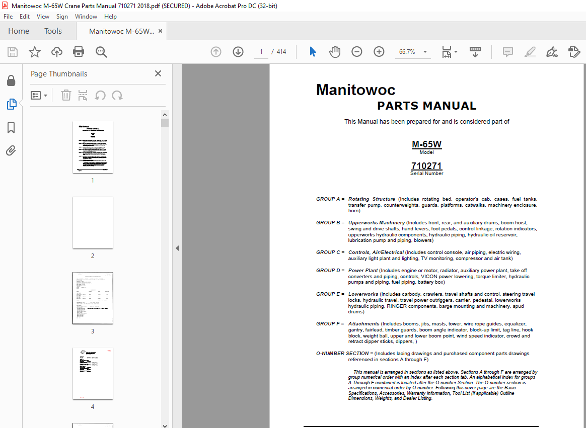The height and width of the screenshot is (428, 586).
Task: Open the Find text search tool
Action: 101,52
